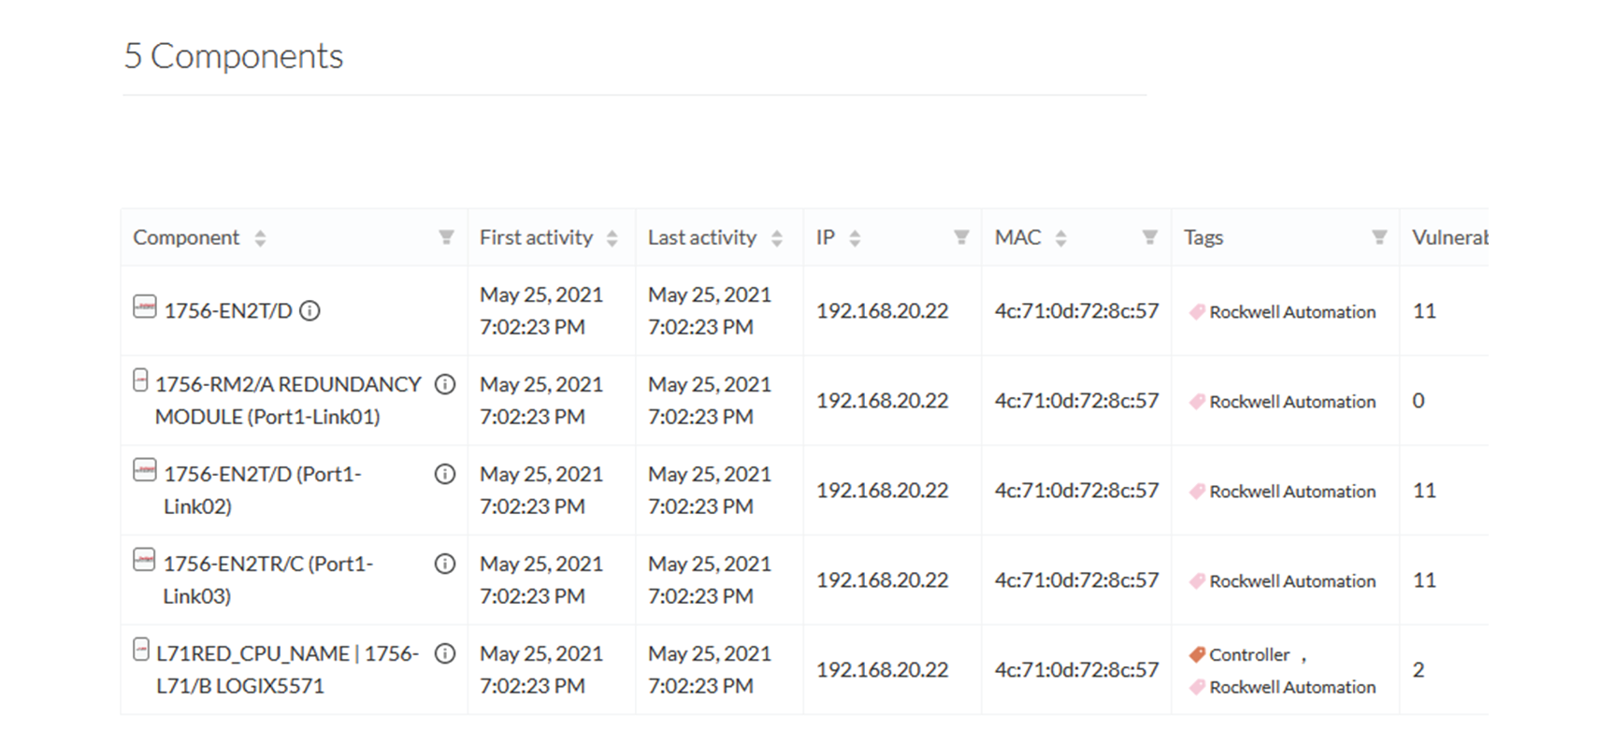Viewport: 1599px width, 743px height.
Task: Click the Controller tag
Action: point(1249,654)
